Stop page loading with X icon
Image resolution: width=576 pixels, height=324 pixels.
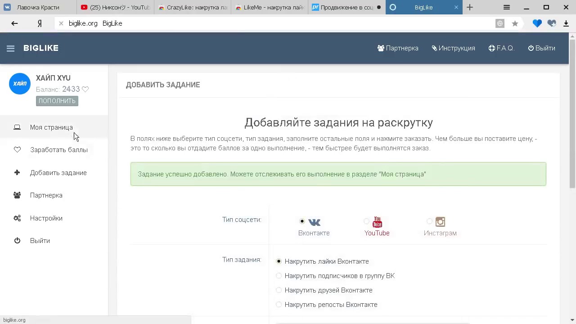point(61,23)
